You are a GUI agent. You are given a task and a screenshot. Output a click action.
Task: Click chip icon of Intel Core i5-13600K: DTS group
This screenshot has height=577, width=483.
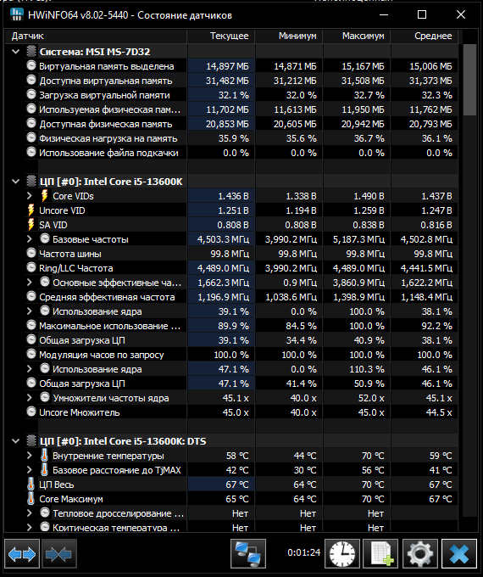tap(31, 441)
